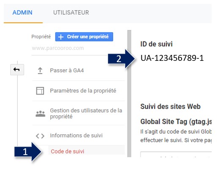
Task: Click inside the Global Site Tag code box
Action: pyautogui.click(x=176, y=154)
